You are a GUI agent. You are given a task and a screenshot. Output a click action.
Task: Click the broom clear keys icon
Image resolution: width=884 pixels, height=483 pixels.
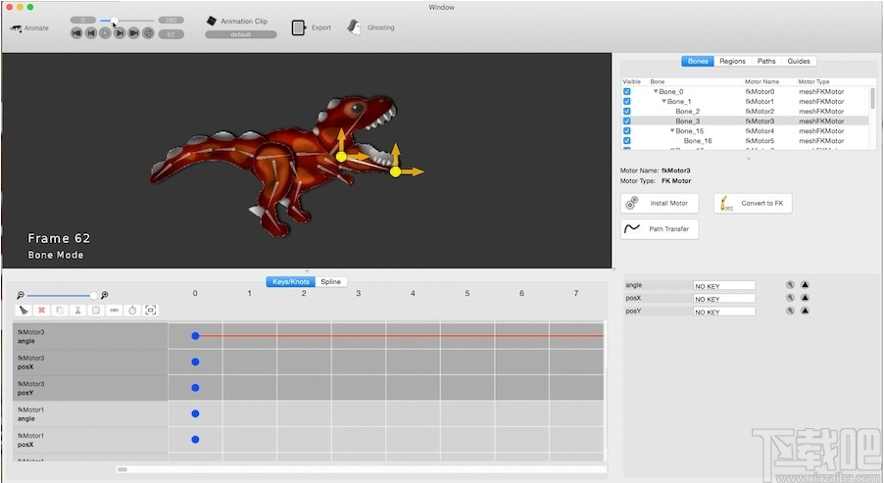24,311
